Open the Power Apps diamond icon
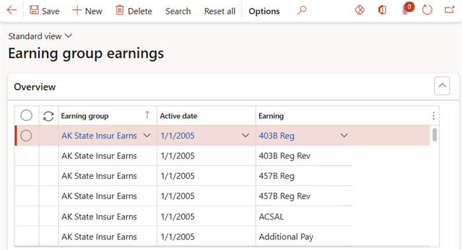The width and height of the screenshot is (462, 250). click(x=360, y=10)
